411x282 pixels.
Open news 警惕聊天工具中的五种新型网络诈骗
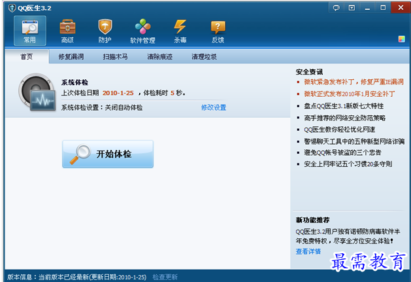pyautogui.click(x=354, y=141)
